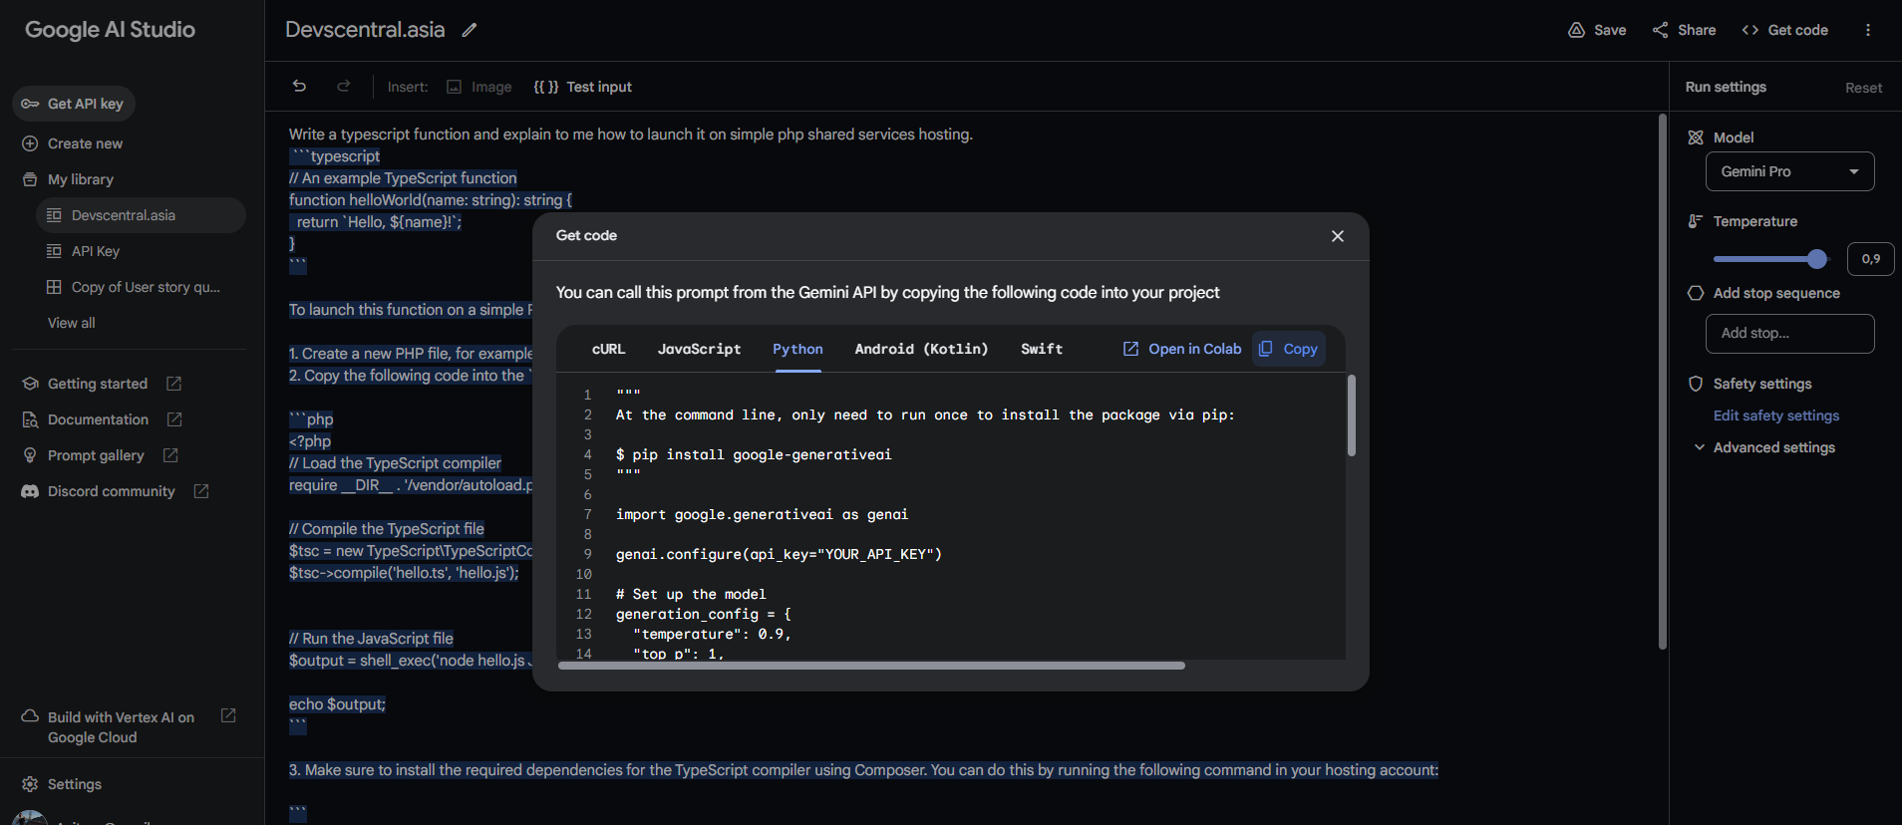Open the code in Colab
Image resolution: width=1902 pixels, height=825 pixels.
tap(1182, 349)
